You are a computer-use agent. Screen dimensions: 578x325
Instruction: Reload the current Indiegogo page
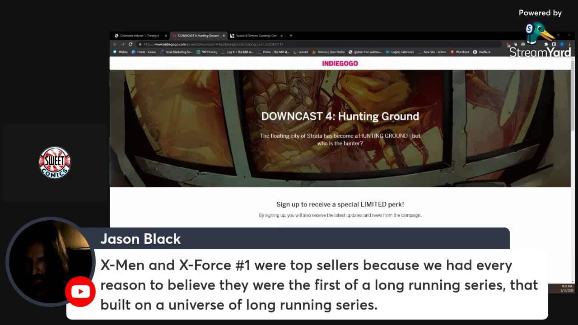click(x=131, y=44)
